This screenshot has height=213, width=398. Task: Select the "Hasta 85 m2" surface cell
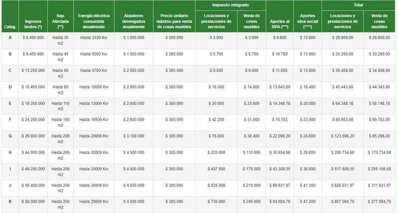(x=60, y=90)
